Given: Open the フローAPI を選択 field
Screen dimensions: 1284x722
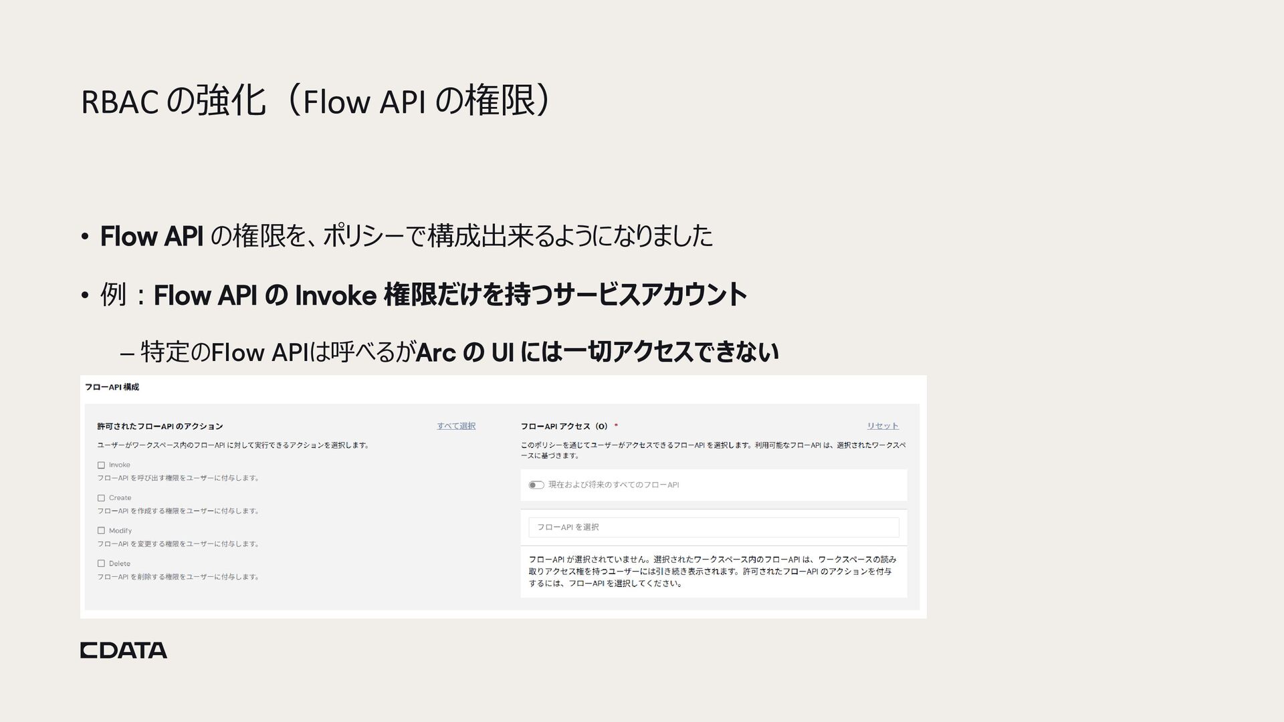Looking at the screenshot, I should [x=714, y=527].
